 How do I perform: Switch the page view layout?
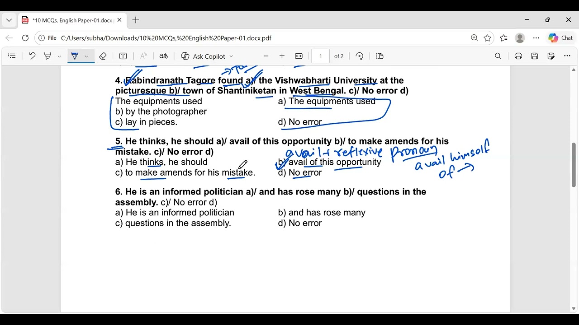point(380,56)
